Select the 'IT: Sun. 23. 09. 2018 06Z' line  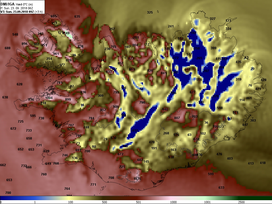[17, 8]
